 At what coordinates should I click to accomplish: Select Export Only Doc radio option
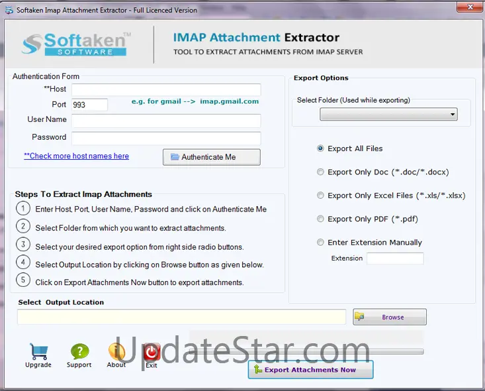[320, 172]
